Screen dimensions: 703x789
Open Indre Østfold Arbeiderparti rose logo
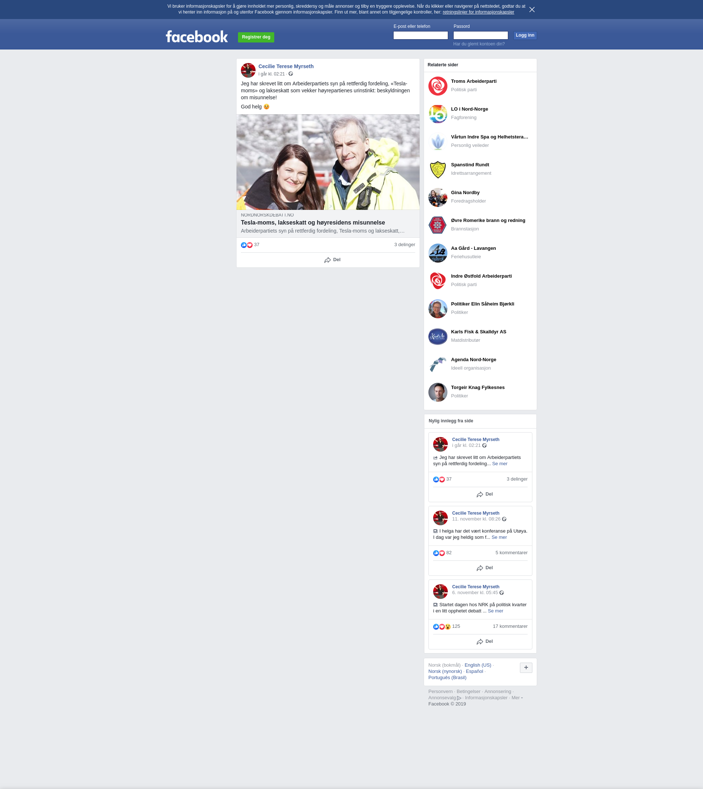coord(438,281)
